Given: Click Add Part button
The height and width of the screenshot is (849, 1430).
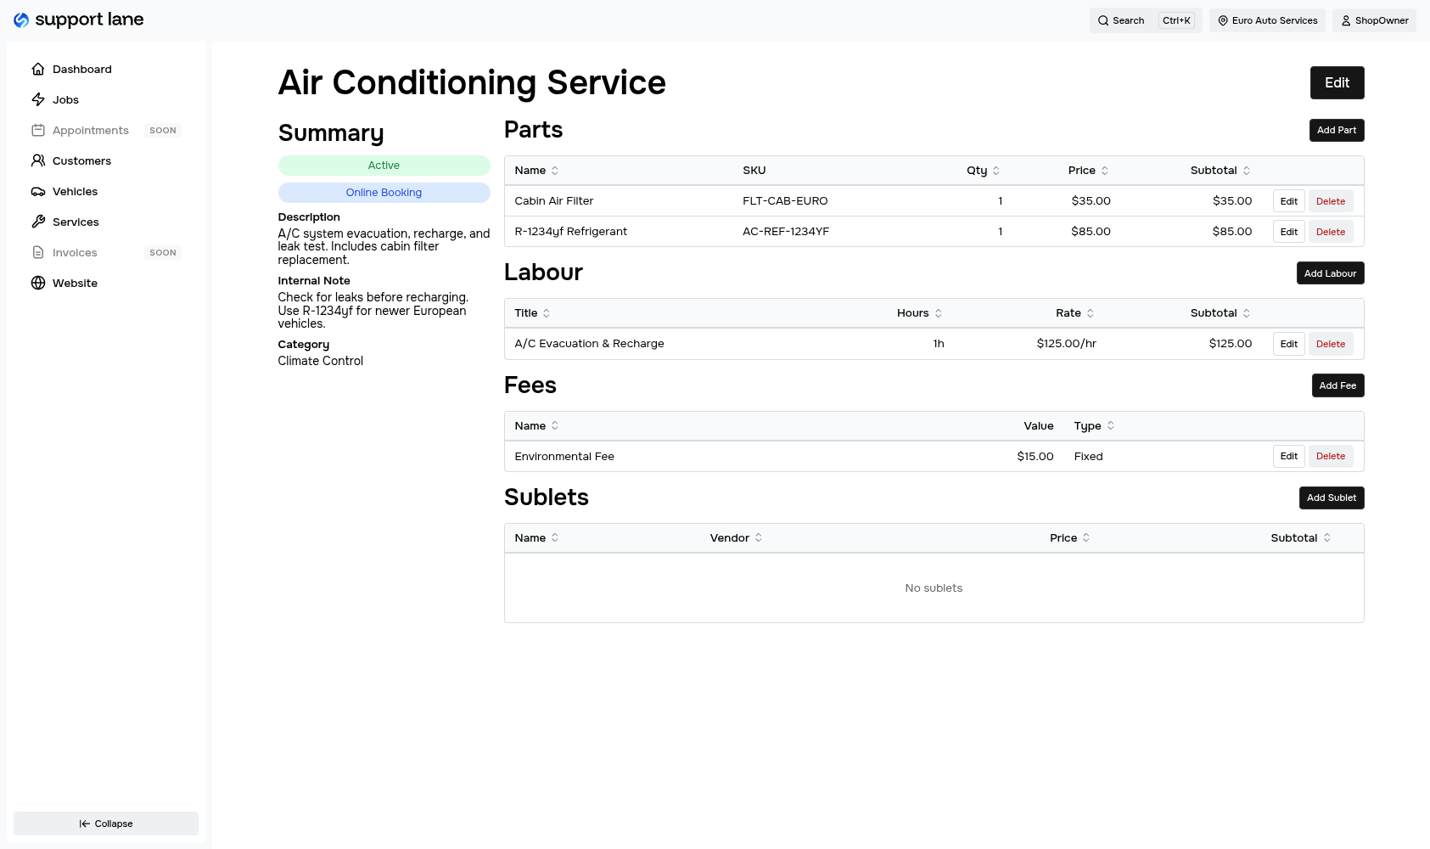Looking at the screenshot, I should (x=1336, y=130).
